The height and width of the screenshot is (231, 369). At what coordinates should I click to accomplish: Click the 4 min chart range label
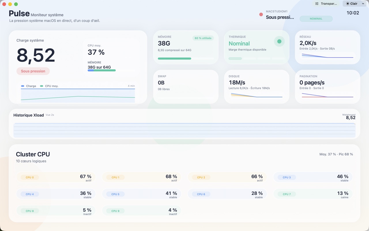(131, 86)
